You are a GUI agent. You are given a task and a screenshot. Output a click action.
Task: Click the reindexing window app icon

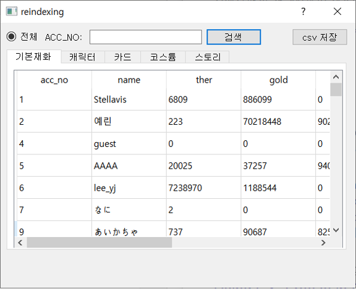click(x=12, y=11)
